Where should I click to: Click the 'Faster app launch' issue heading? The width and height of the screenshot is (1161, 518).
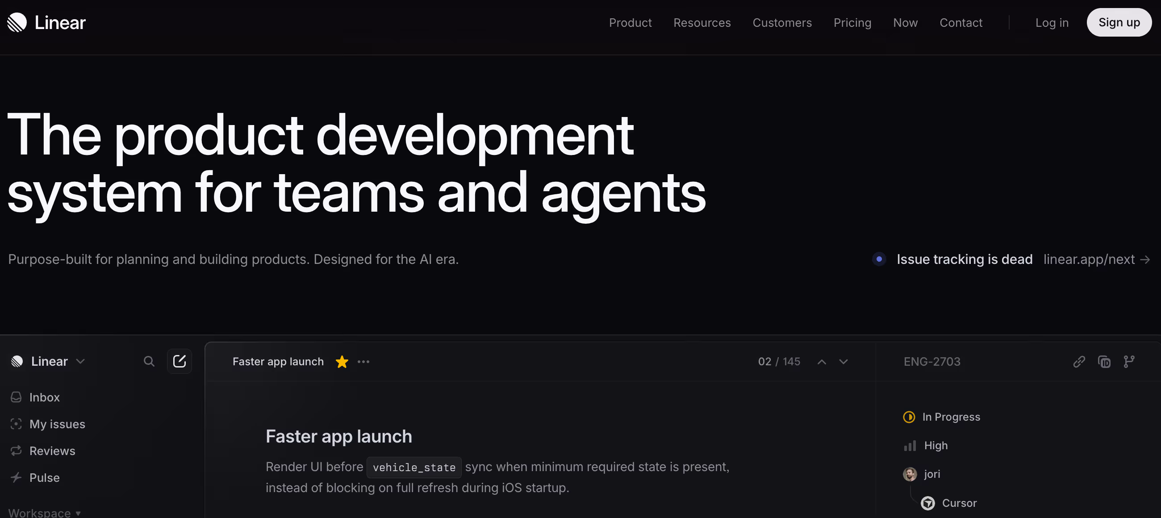coord(339,436)
